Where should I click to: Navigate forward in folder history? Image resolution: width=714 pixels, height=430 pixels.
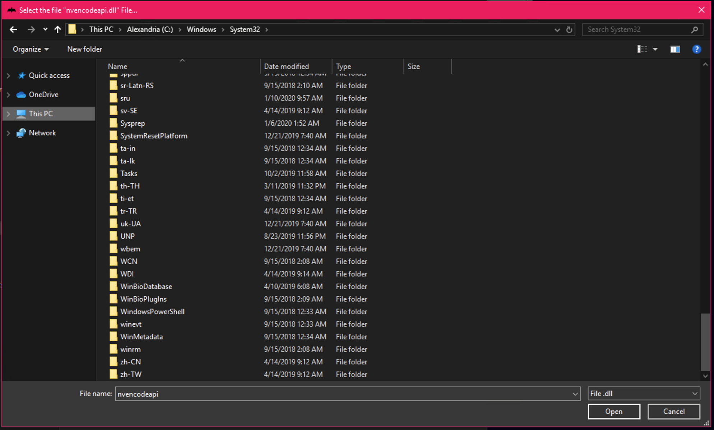click(x=31, y=29)
